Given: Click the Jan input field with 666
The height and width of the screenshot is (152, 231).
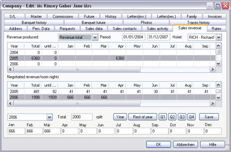Looking at the screenshot, I should (x=16, y=131).
